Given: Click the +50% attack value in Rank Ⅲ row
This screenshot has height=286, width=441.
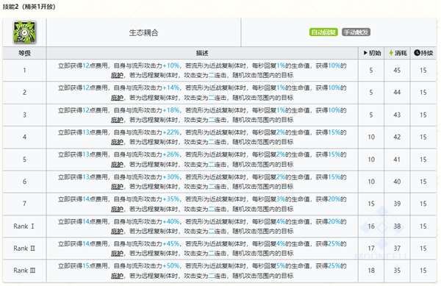Looking at the screenshot, I should pos(171,266).
